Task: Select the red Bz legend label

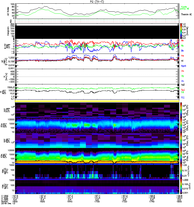Action: click(x=182, y=40)
